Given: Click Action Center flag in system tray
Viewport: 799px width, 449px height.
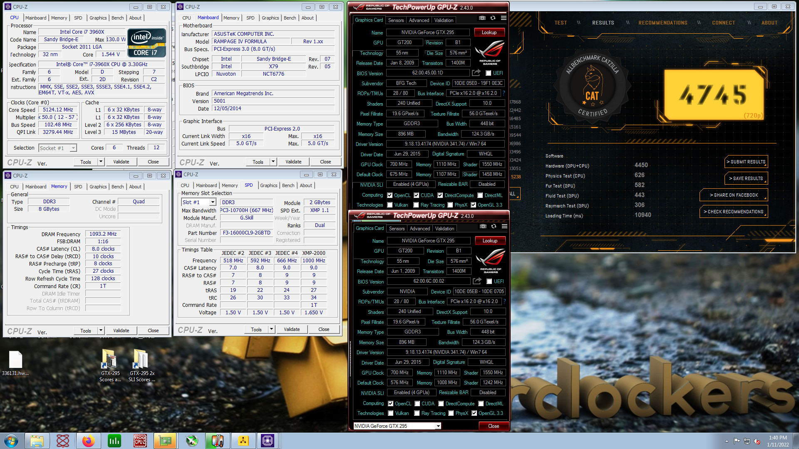Looking at the screenshot, I should pyautogui.click(x=737, y=441).
